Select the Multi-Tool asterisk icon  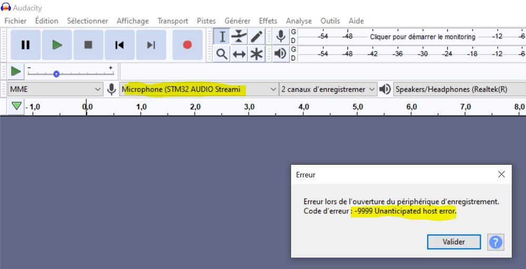click(256, 54)
